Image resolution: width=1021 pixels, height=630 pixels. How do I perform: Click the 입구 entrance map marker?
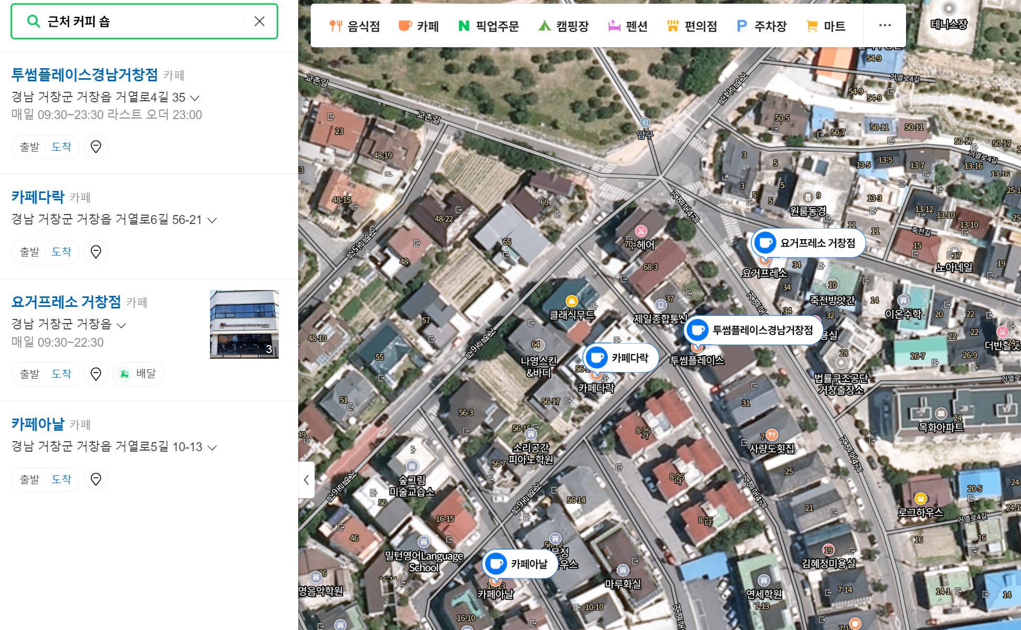pos(645,123)
